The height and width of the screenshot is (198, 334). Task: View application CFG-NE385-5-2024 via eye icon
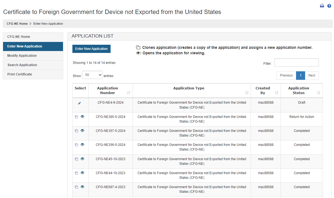82,117
